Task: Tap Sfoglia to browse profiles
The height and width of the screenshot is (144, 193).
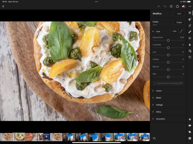Action: pyautogui.click(x=179, y=22)
